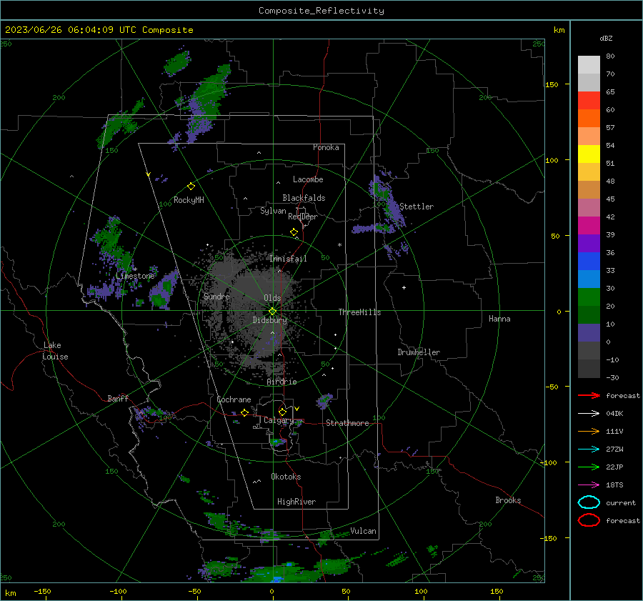
Task: Click the '04DK' legend label
Action: (614, 413)
